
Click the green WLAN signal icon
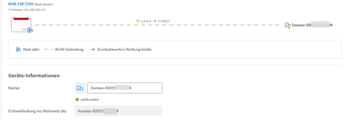[138, 21]
